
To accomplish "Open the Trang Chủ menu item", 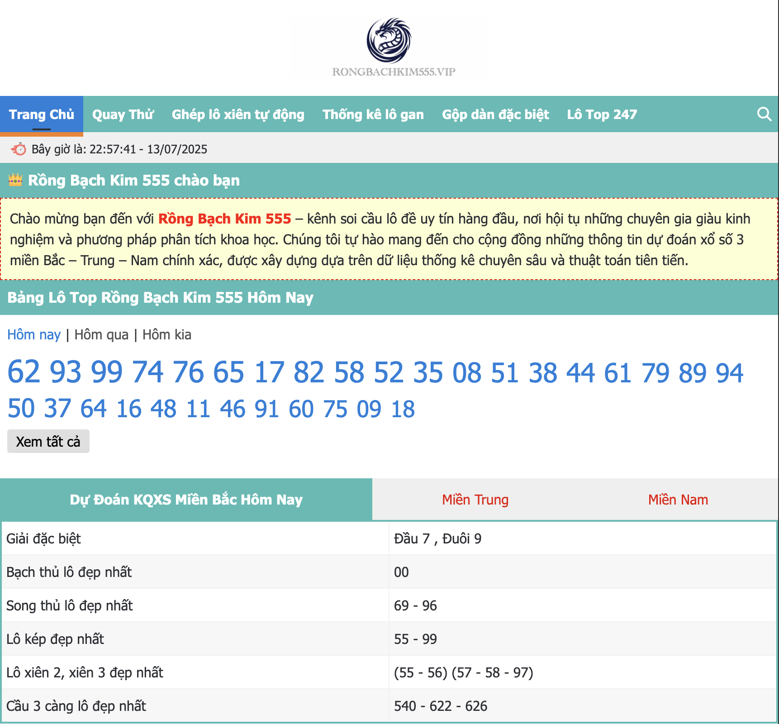I will tap(42, 114).
